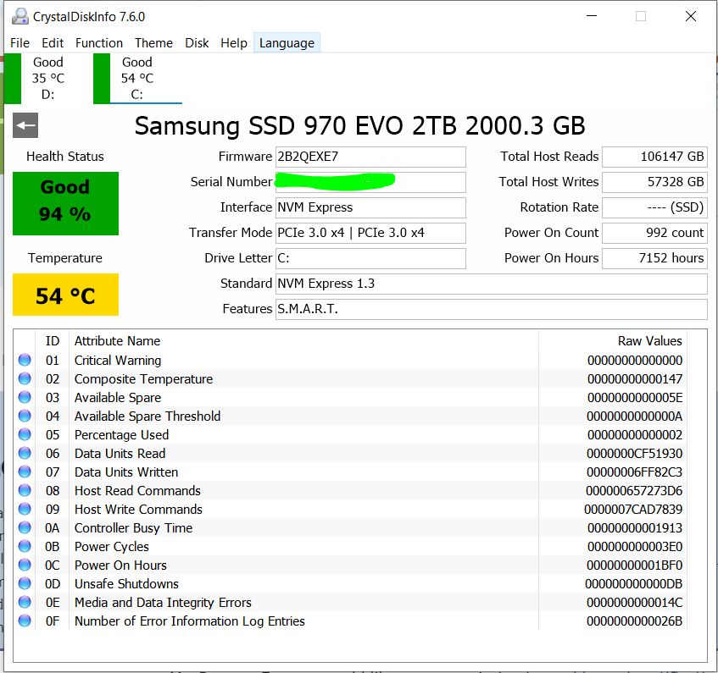Click the Good 94% health status box
The width and height of the screenshot is (718, 673).
click(65, 203)
